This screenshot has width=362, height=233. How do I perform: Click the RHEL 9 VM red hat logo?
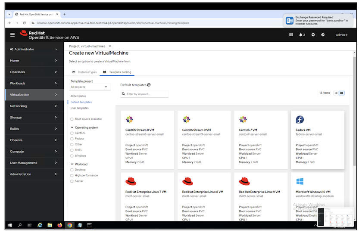pyautogui.click(x=244, y=181)
